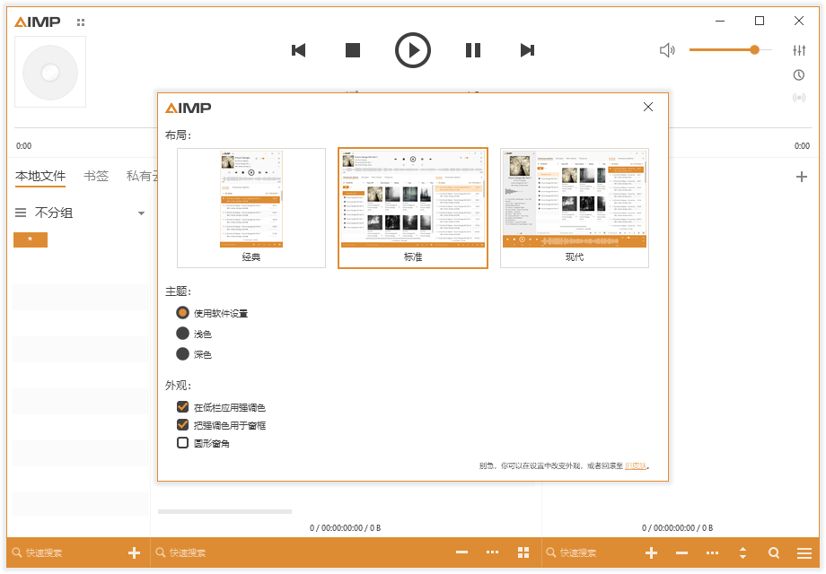The width and height of the screenshot is (826, 574).
Task: Start playback with the round play button
Action: (x=413, y=50)
